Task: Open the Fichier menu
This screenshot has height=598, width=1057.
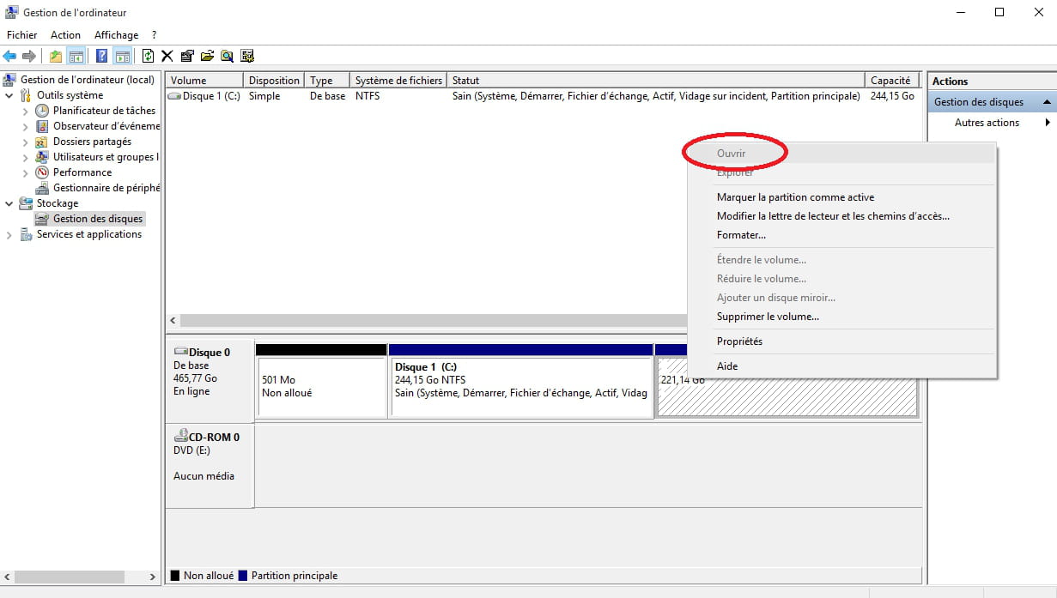Action: pyautogui.click(x=22, y=35)
